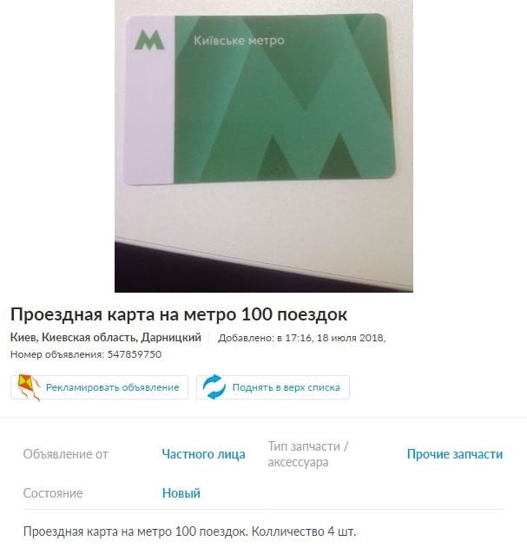Open the Частного лица link
527x548 pixels.
click(x=203, y=454)
